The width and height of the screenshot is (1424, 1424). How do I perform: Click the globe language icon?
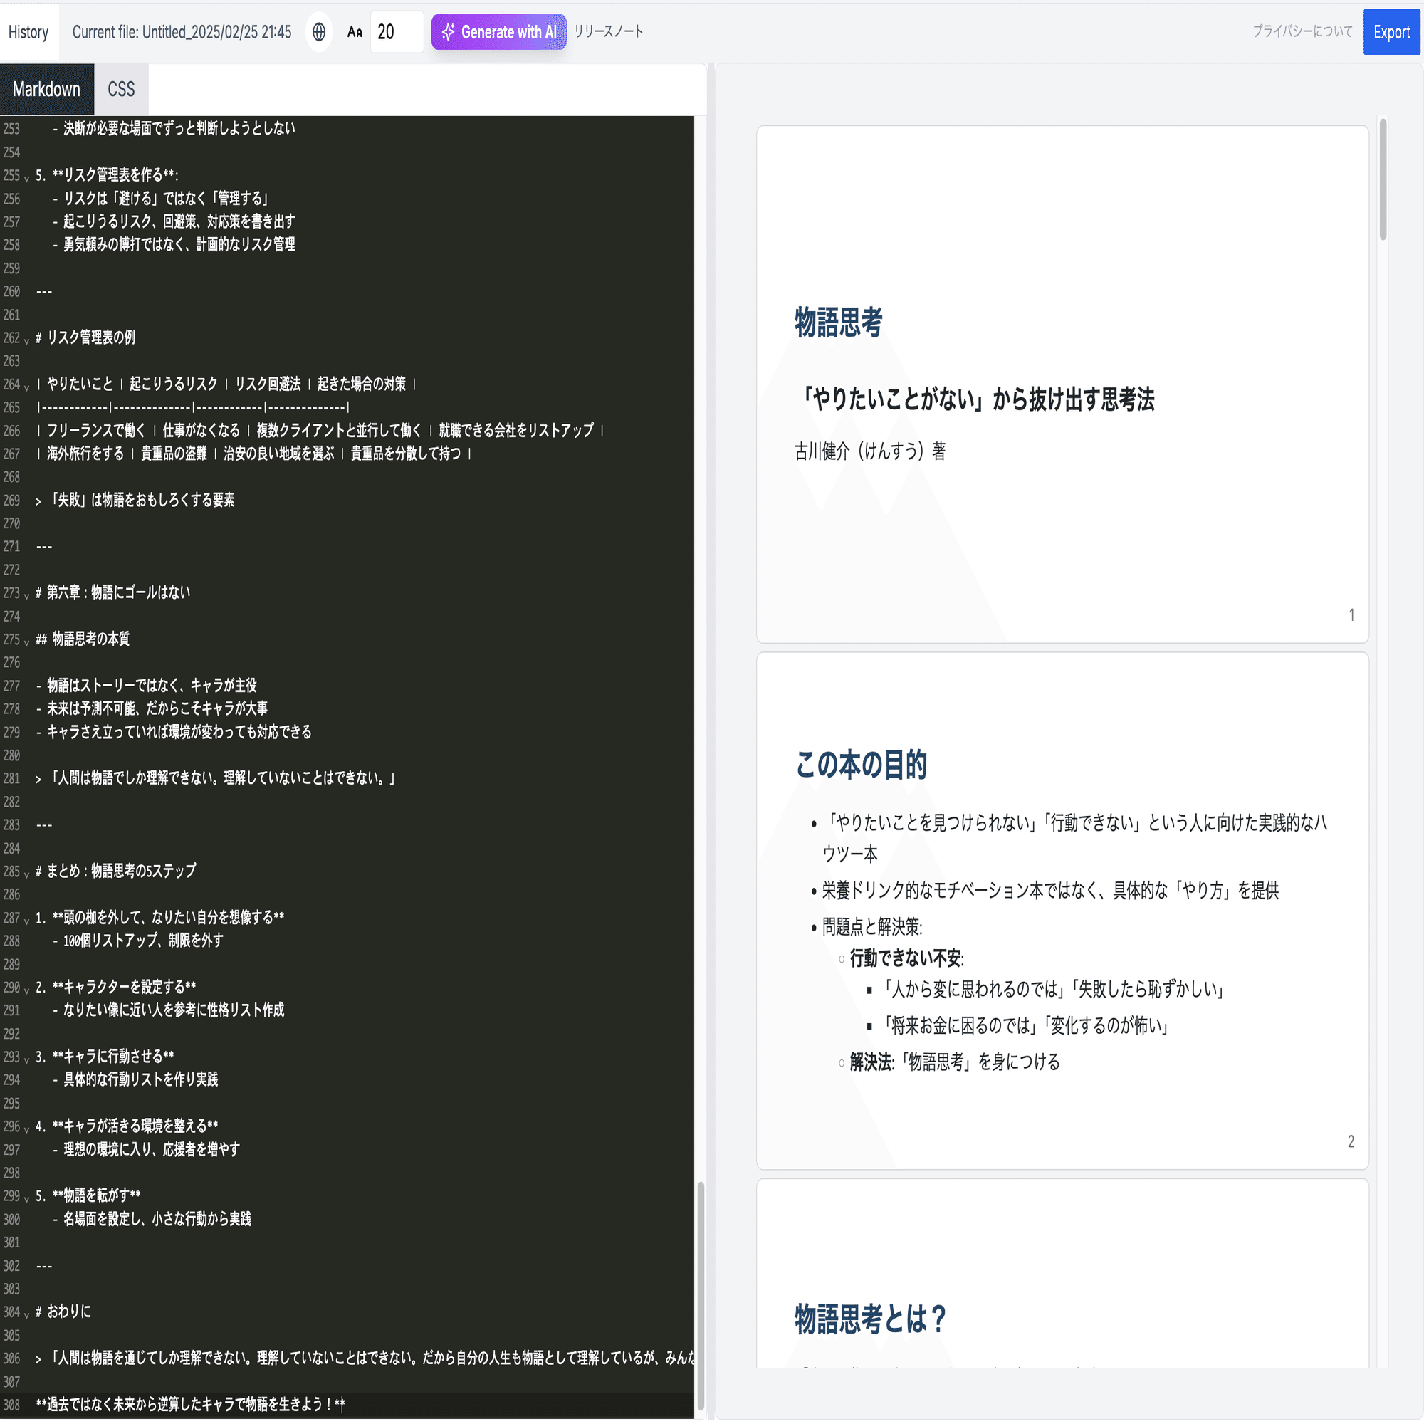(318, 32)
